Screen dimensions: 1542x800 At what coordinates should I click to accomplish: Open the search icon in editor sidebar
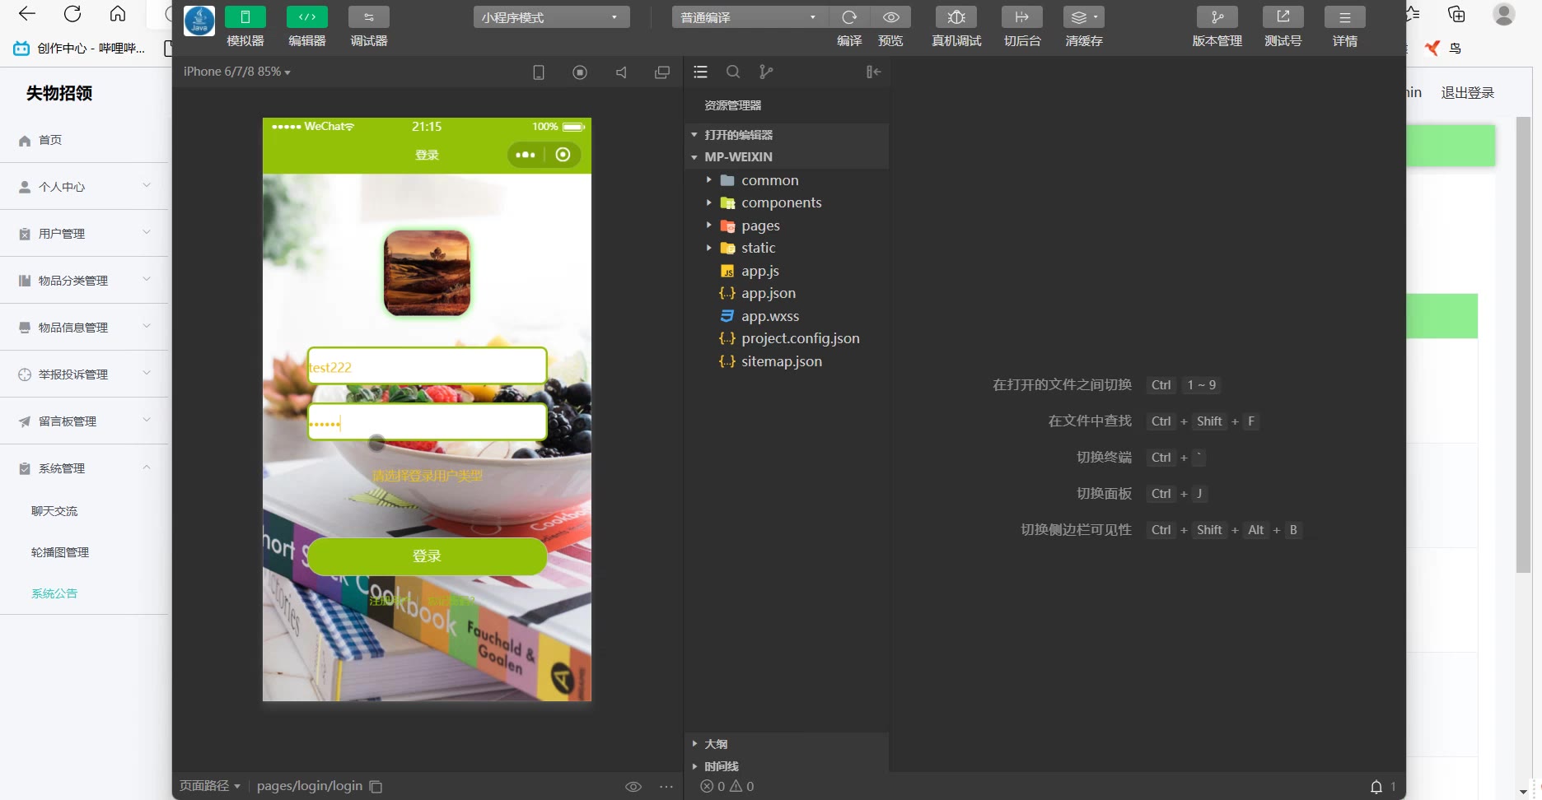pyautogui.click(x=733, y=72)
